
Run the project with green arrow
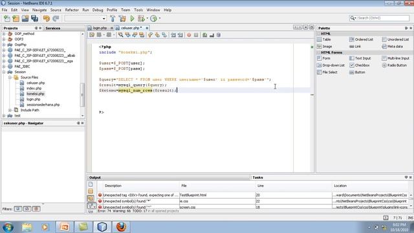132,19
